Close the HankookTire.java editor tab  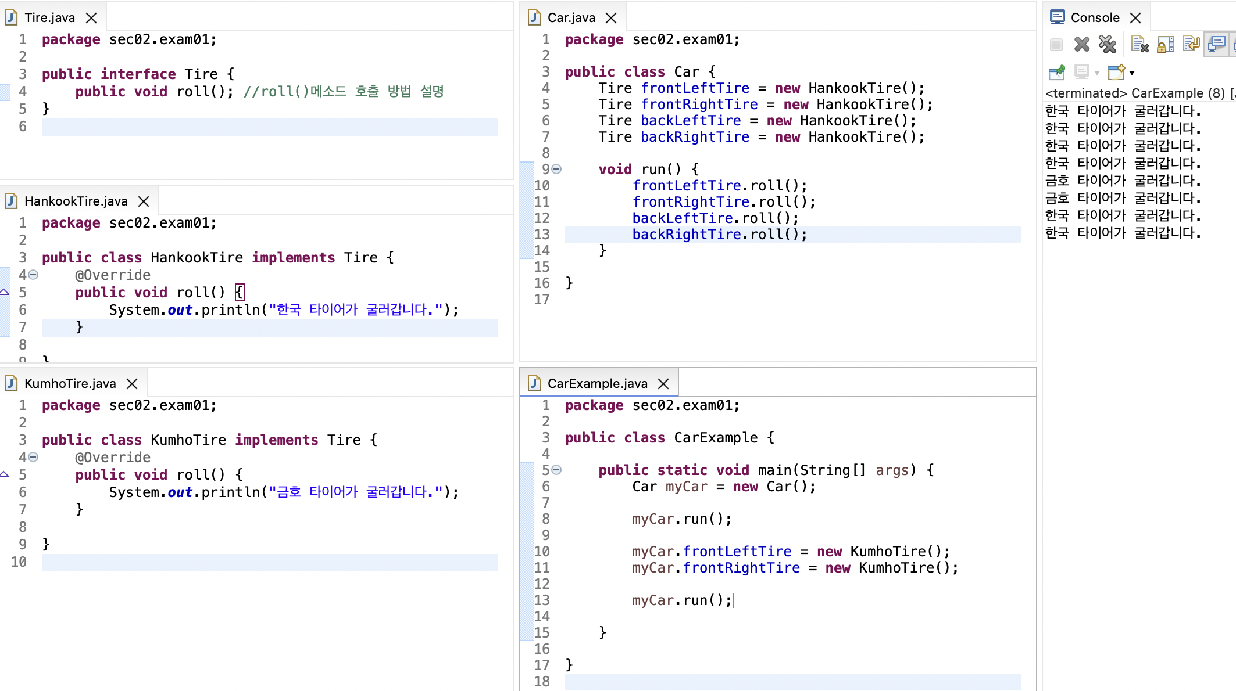144,201
